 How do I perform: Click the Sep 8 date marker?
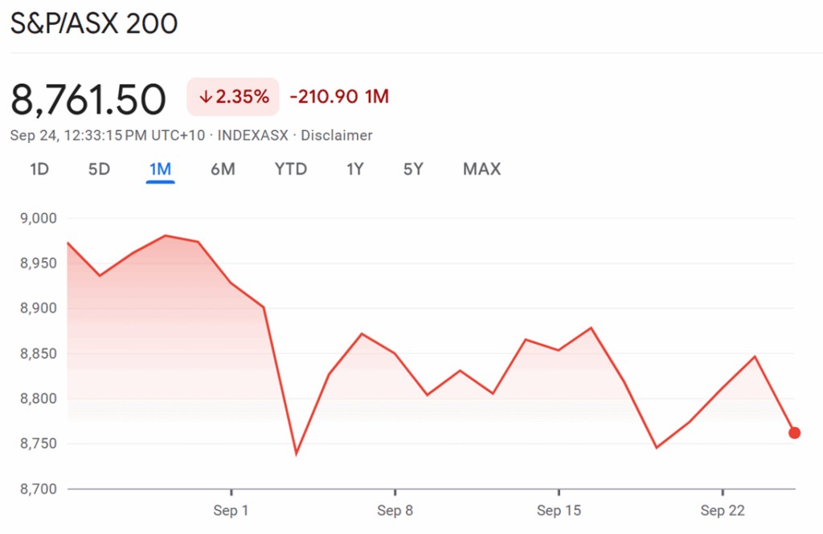point(395,511)
